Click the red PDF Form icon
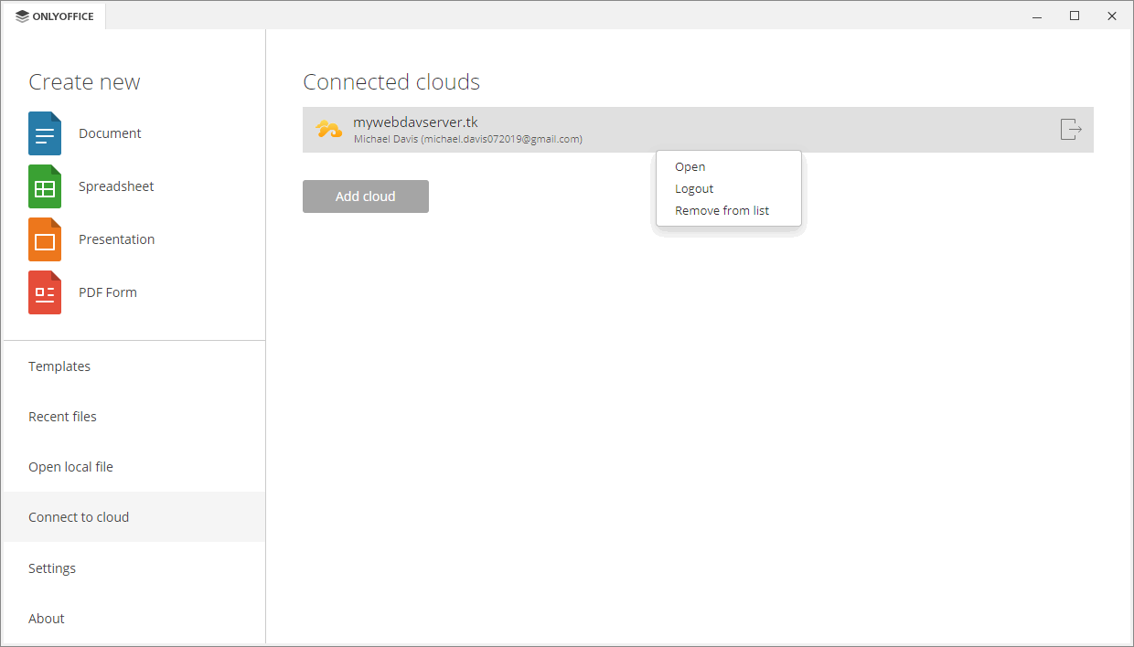This screenshot has height=647, width=1134. click(45, 292)
